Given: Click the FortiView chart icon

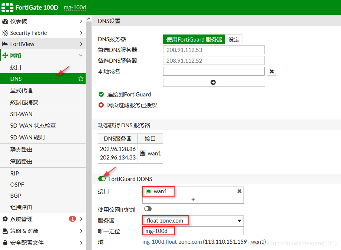Looking at the screenshot, I should tap(5, 44).
